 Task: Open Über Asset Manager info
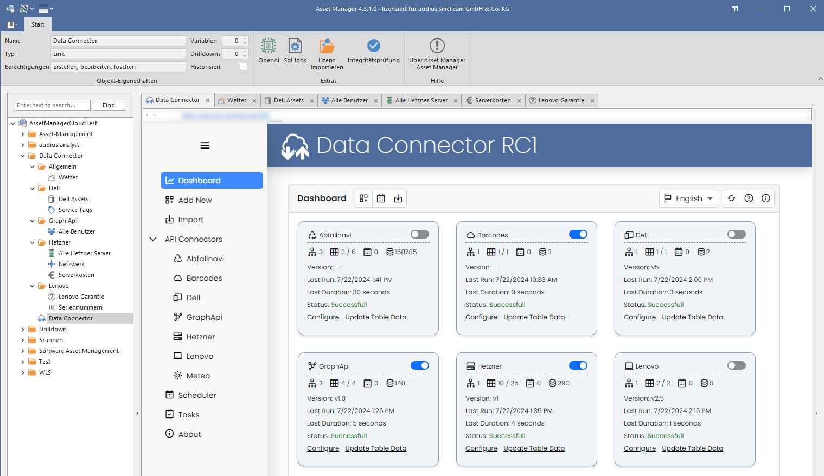tap(437, 54)
